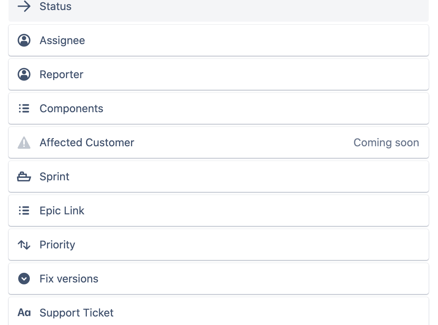Select the Support Ticket field label
This screenshot has width=438, height=325.
[x=76, y=313]
